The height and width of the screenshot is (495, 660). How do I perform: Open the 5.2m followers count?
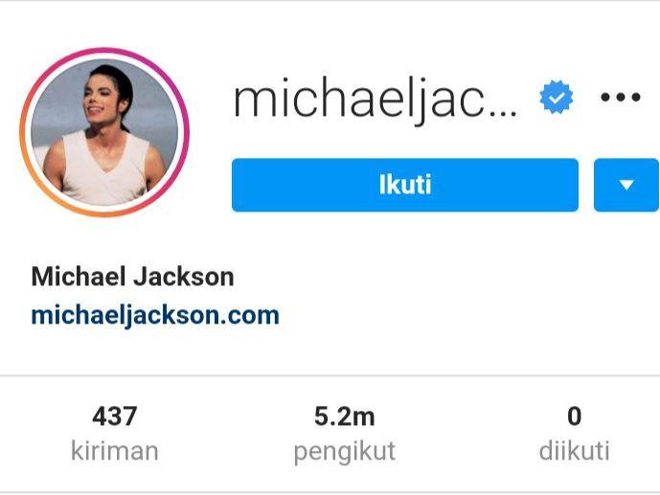point(344,416)
